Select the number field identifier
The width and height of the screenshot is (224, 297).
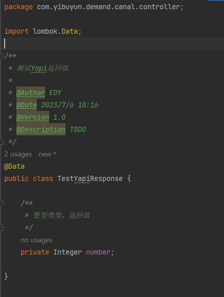tap(98, 253)
